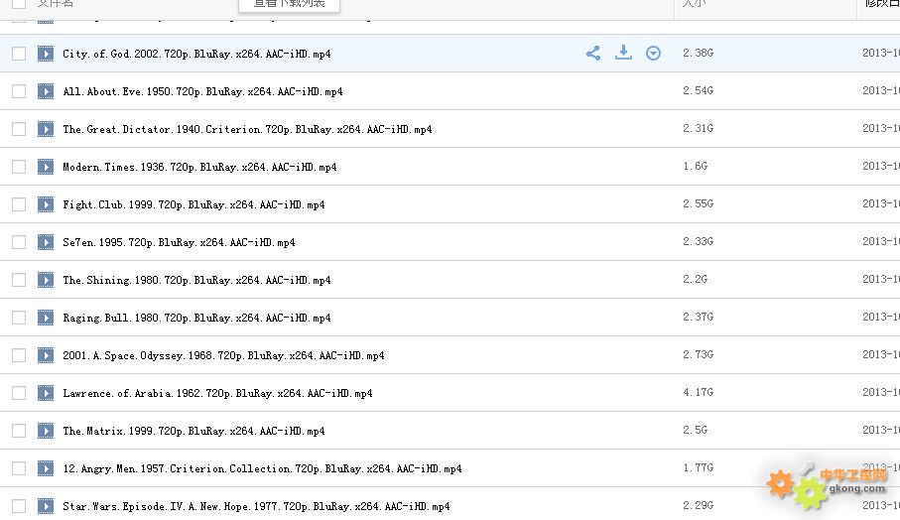Open file Raging.Bull.1980.720p.BluRay.x264.AAC-iHD.mp4

click(x=196, y=318)
